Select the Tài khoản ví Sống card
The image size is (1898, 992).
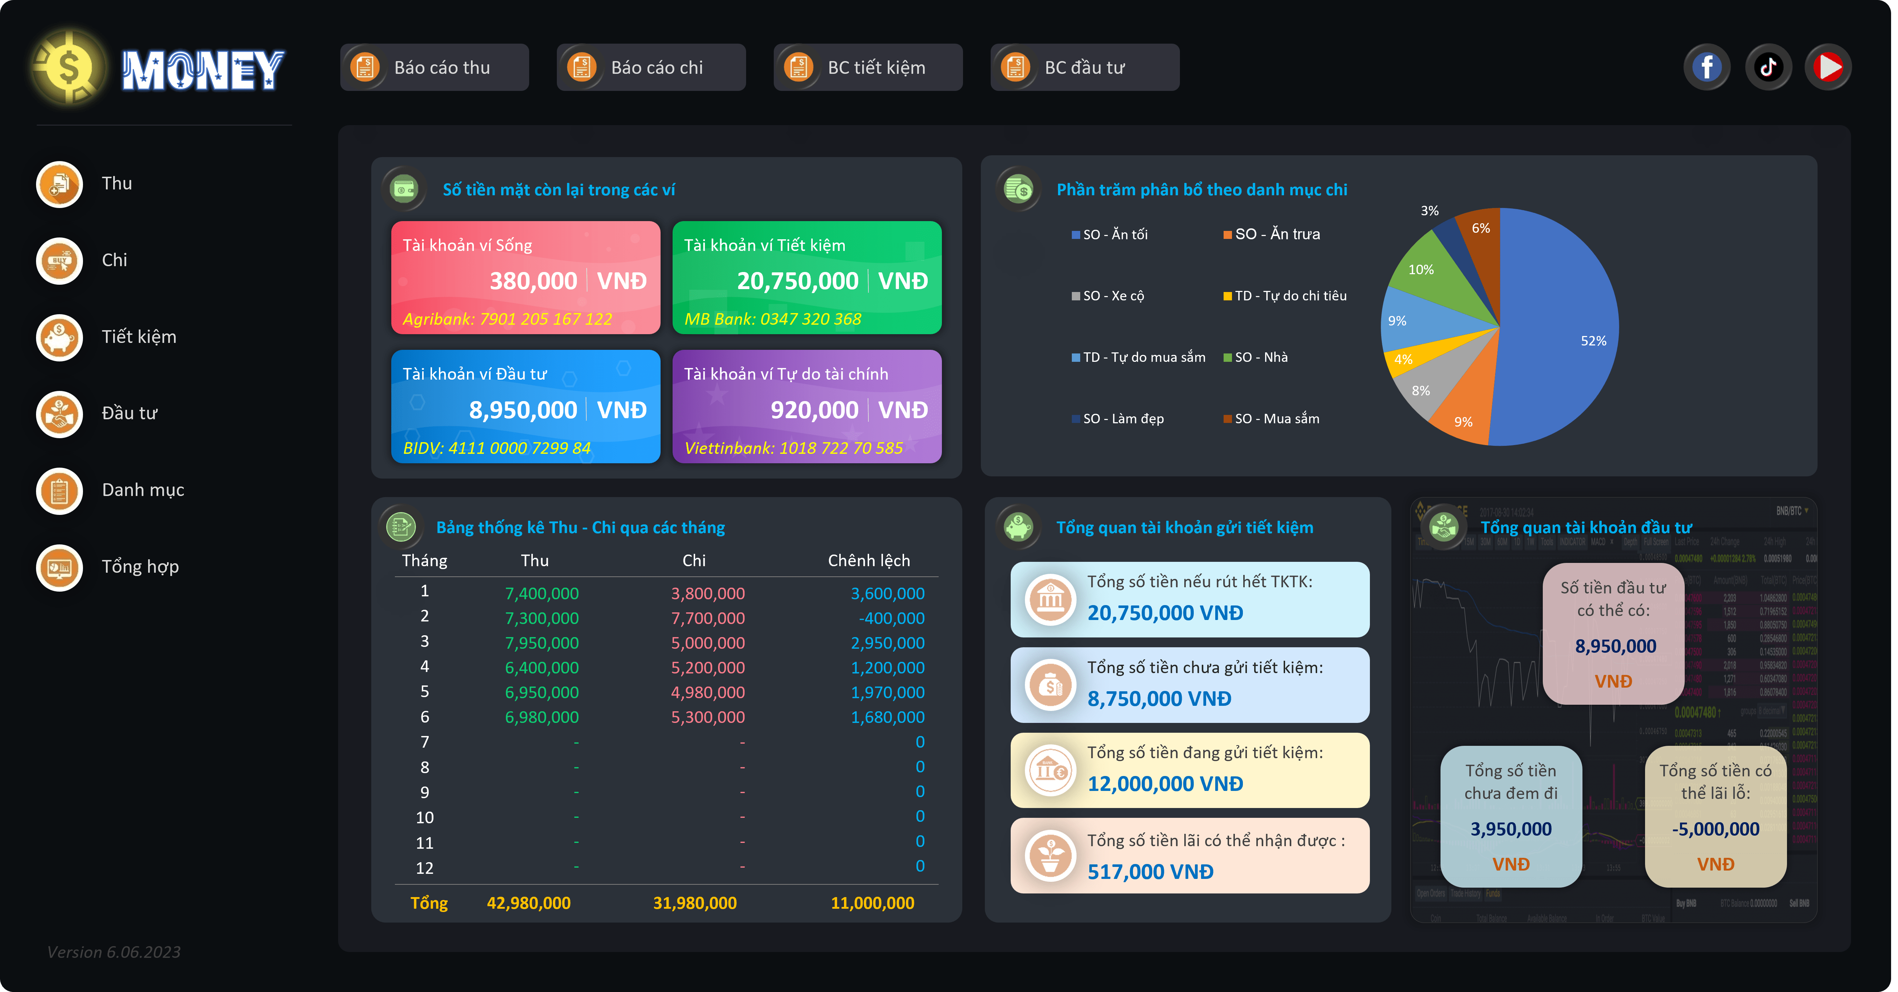(525, 277)
